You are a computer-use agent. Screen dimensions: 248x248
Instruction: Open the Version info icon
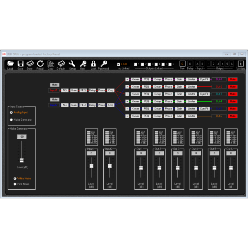click(x=241, y=64)
